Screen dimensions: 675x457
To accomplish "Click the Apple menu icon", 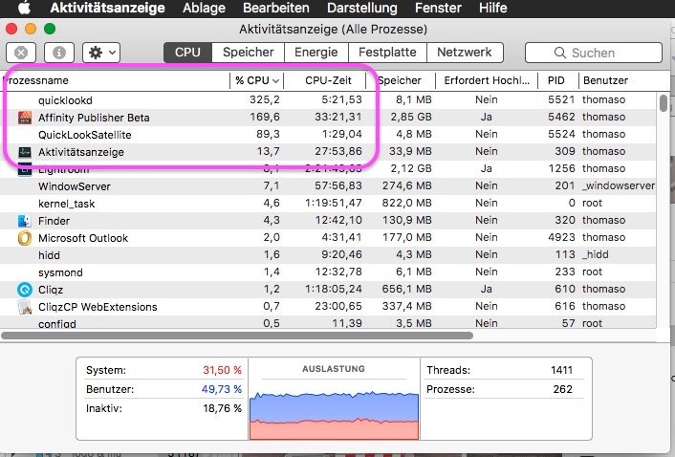I will click(x=24, y=8).
